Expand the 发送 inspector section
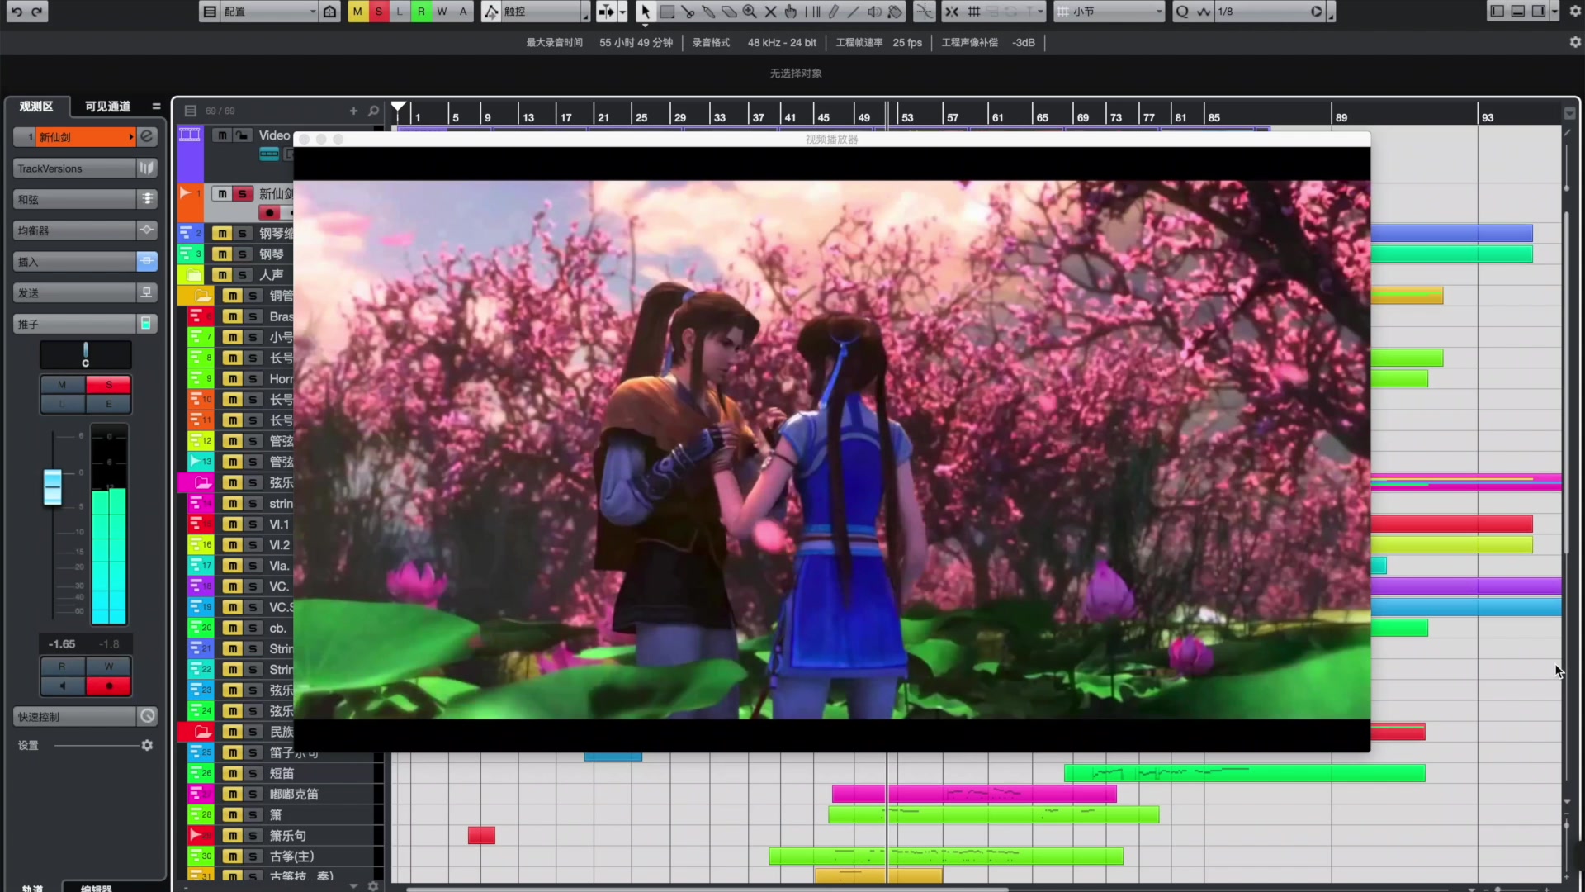 (84, 292)
